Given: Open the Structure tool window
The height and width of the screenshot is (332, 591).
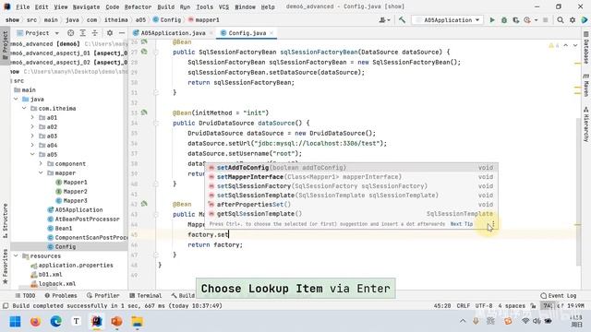Looking at the screenshot, I should [6, 220].
